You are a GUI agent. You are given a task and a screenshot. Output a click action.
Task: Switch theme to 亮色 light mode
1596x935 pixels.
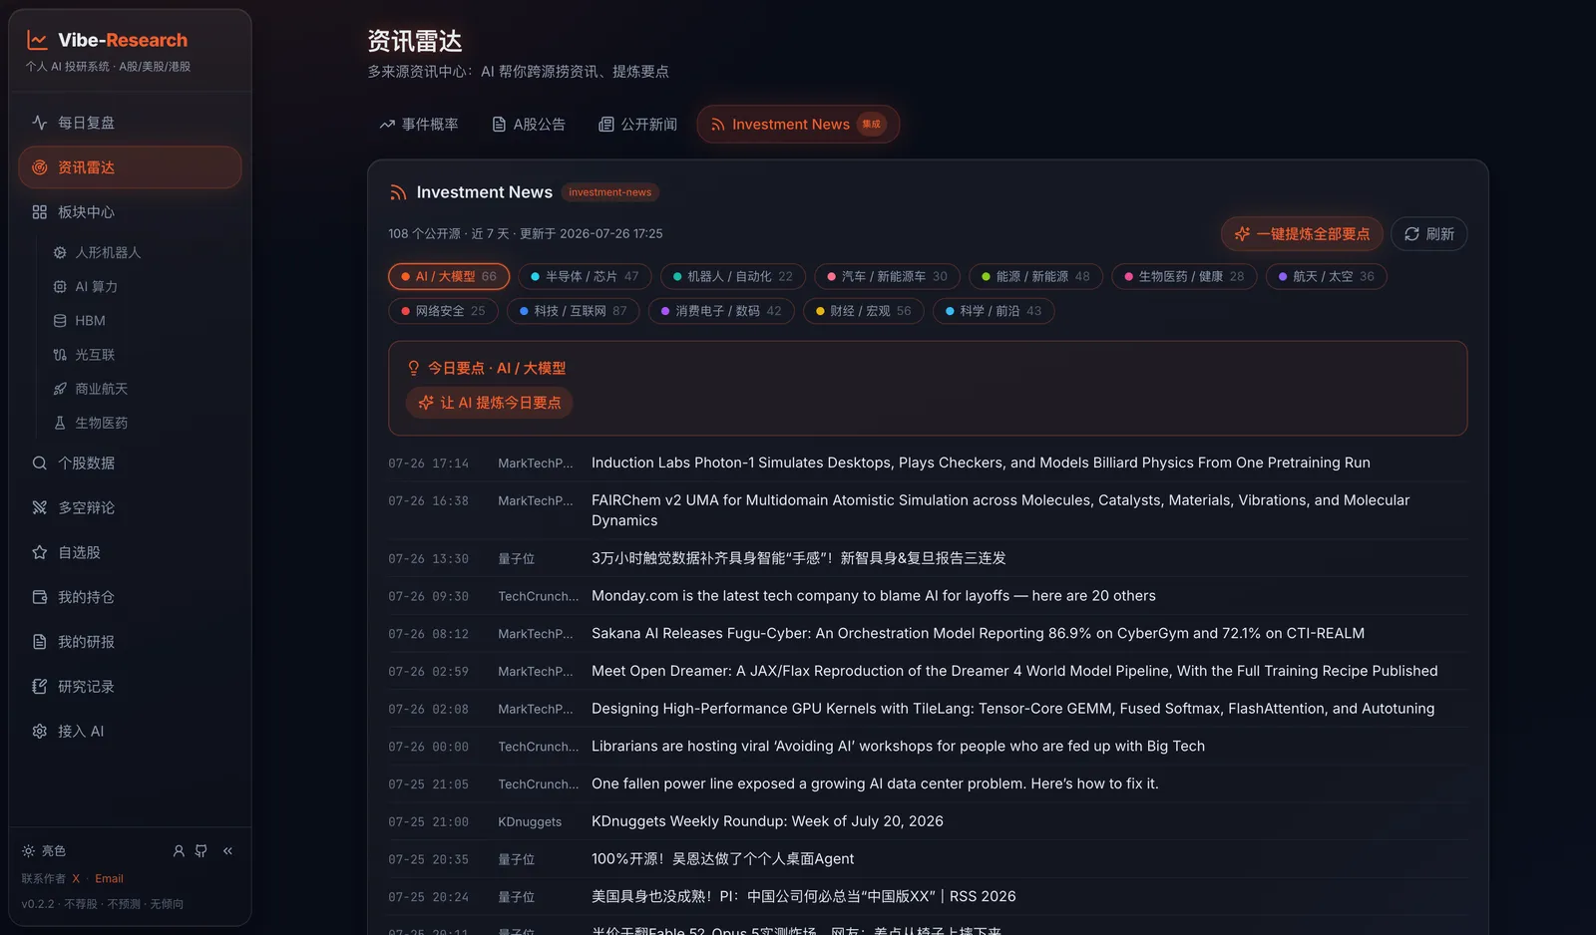pos(44,851)
